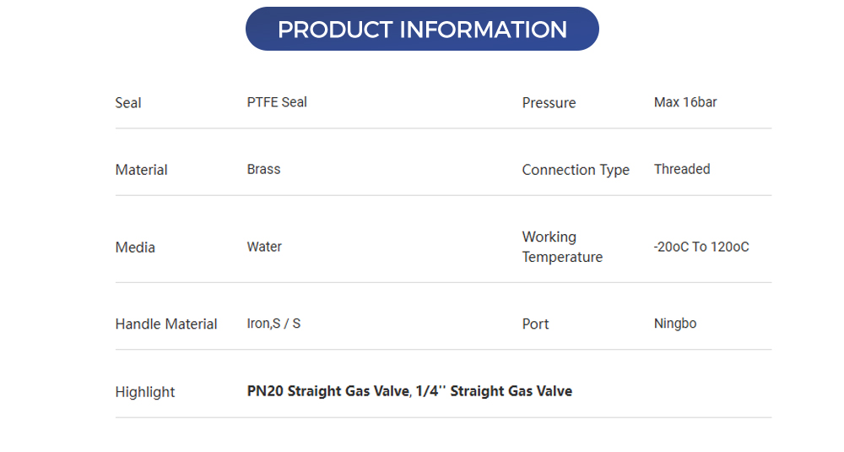Select the PTFE Seal value text
844x452 pixels.
click(x=277, y=102)
